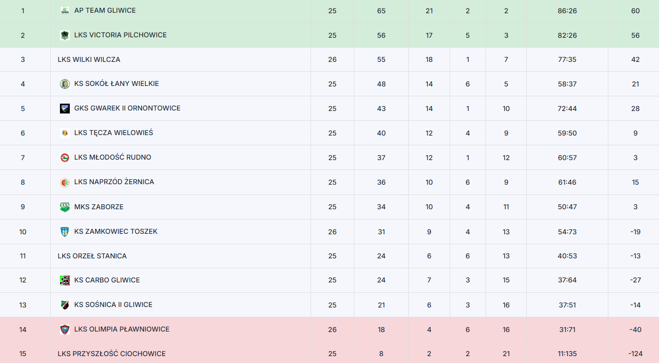Click the LKS Młodość Rudno club logo
The image size is (659, 363).
64,158
